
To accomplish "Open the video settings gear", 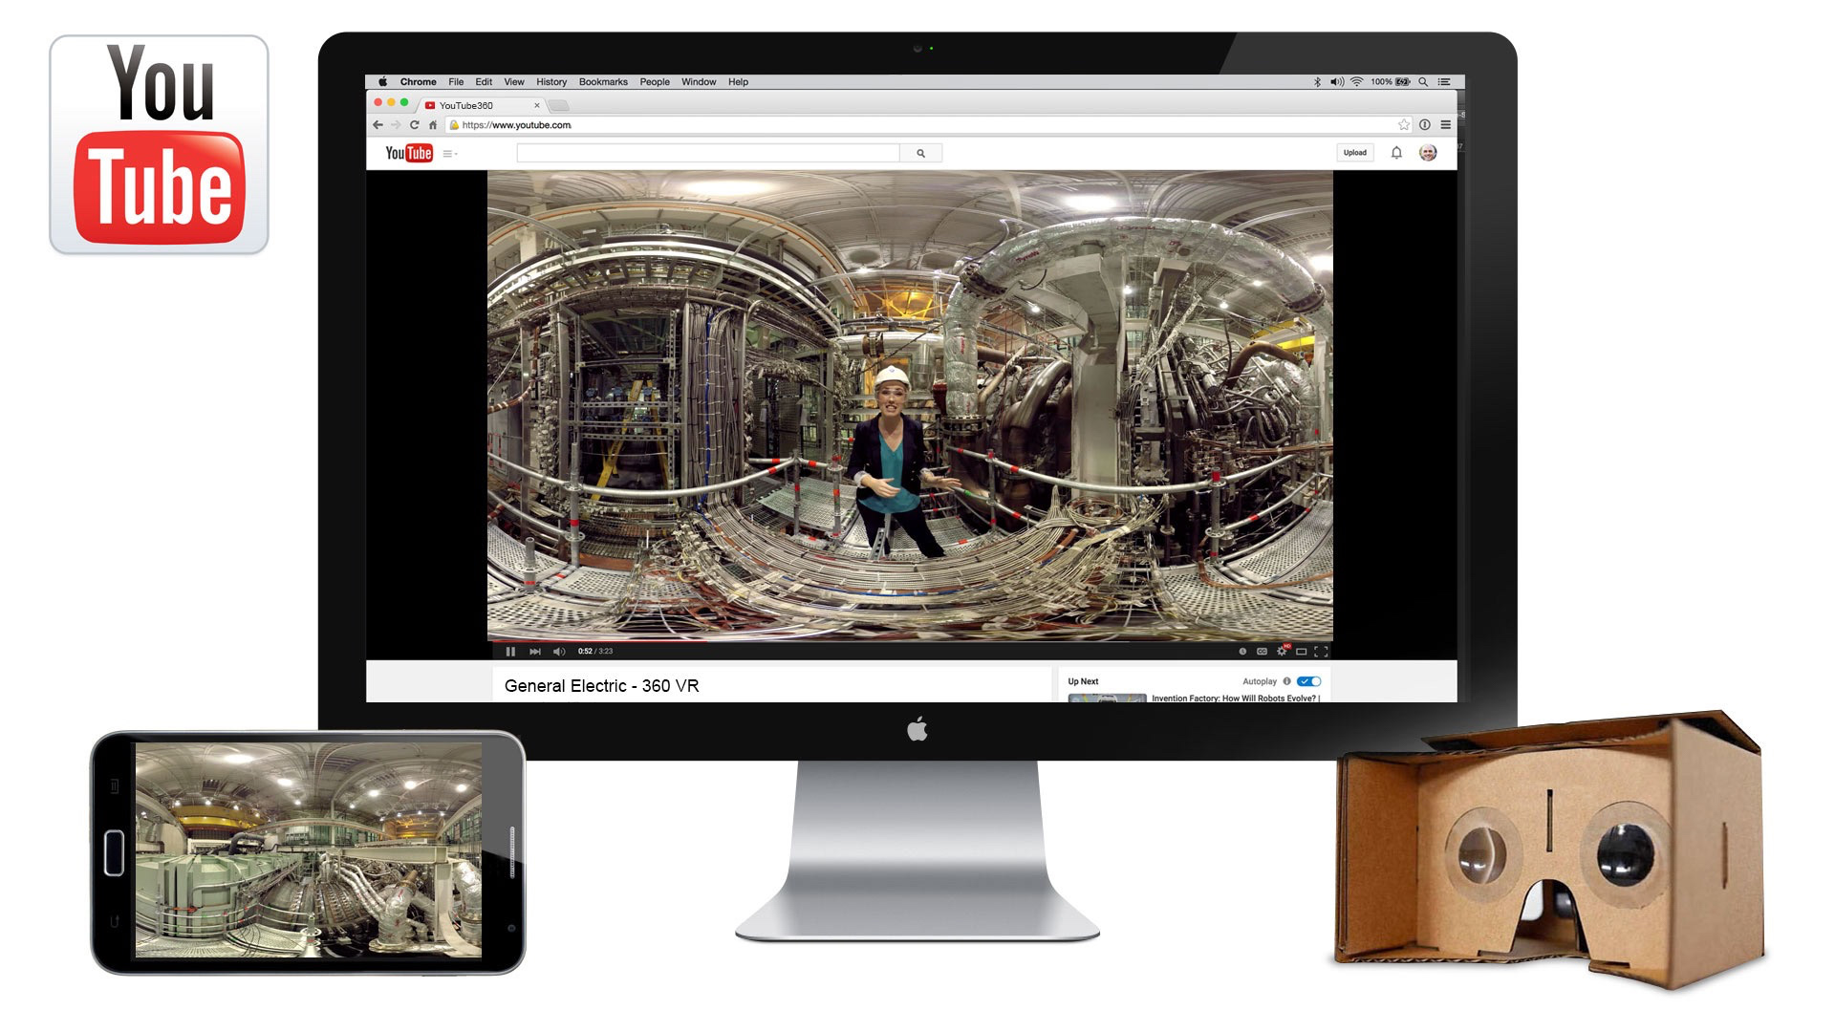I will click(1282, 652).
